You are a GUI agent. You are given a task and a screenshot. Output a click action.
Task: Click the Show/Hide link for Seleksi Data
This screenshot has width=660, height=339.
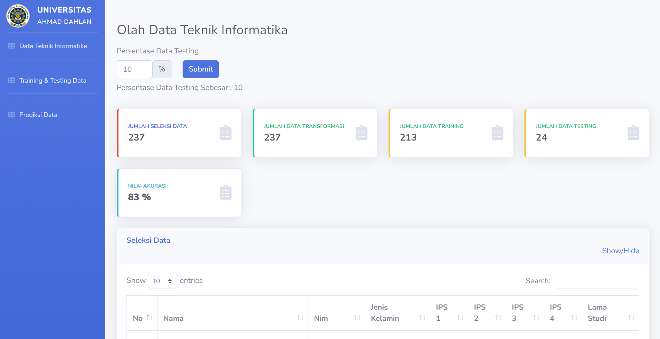620,250
